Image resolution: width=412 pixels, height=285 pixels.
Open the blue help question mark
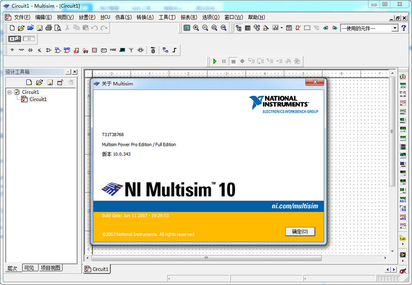tap(404, 28)
